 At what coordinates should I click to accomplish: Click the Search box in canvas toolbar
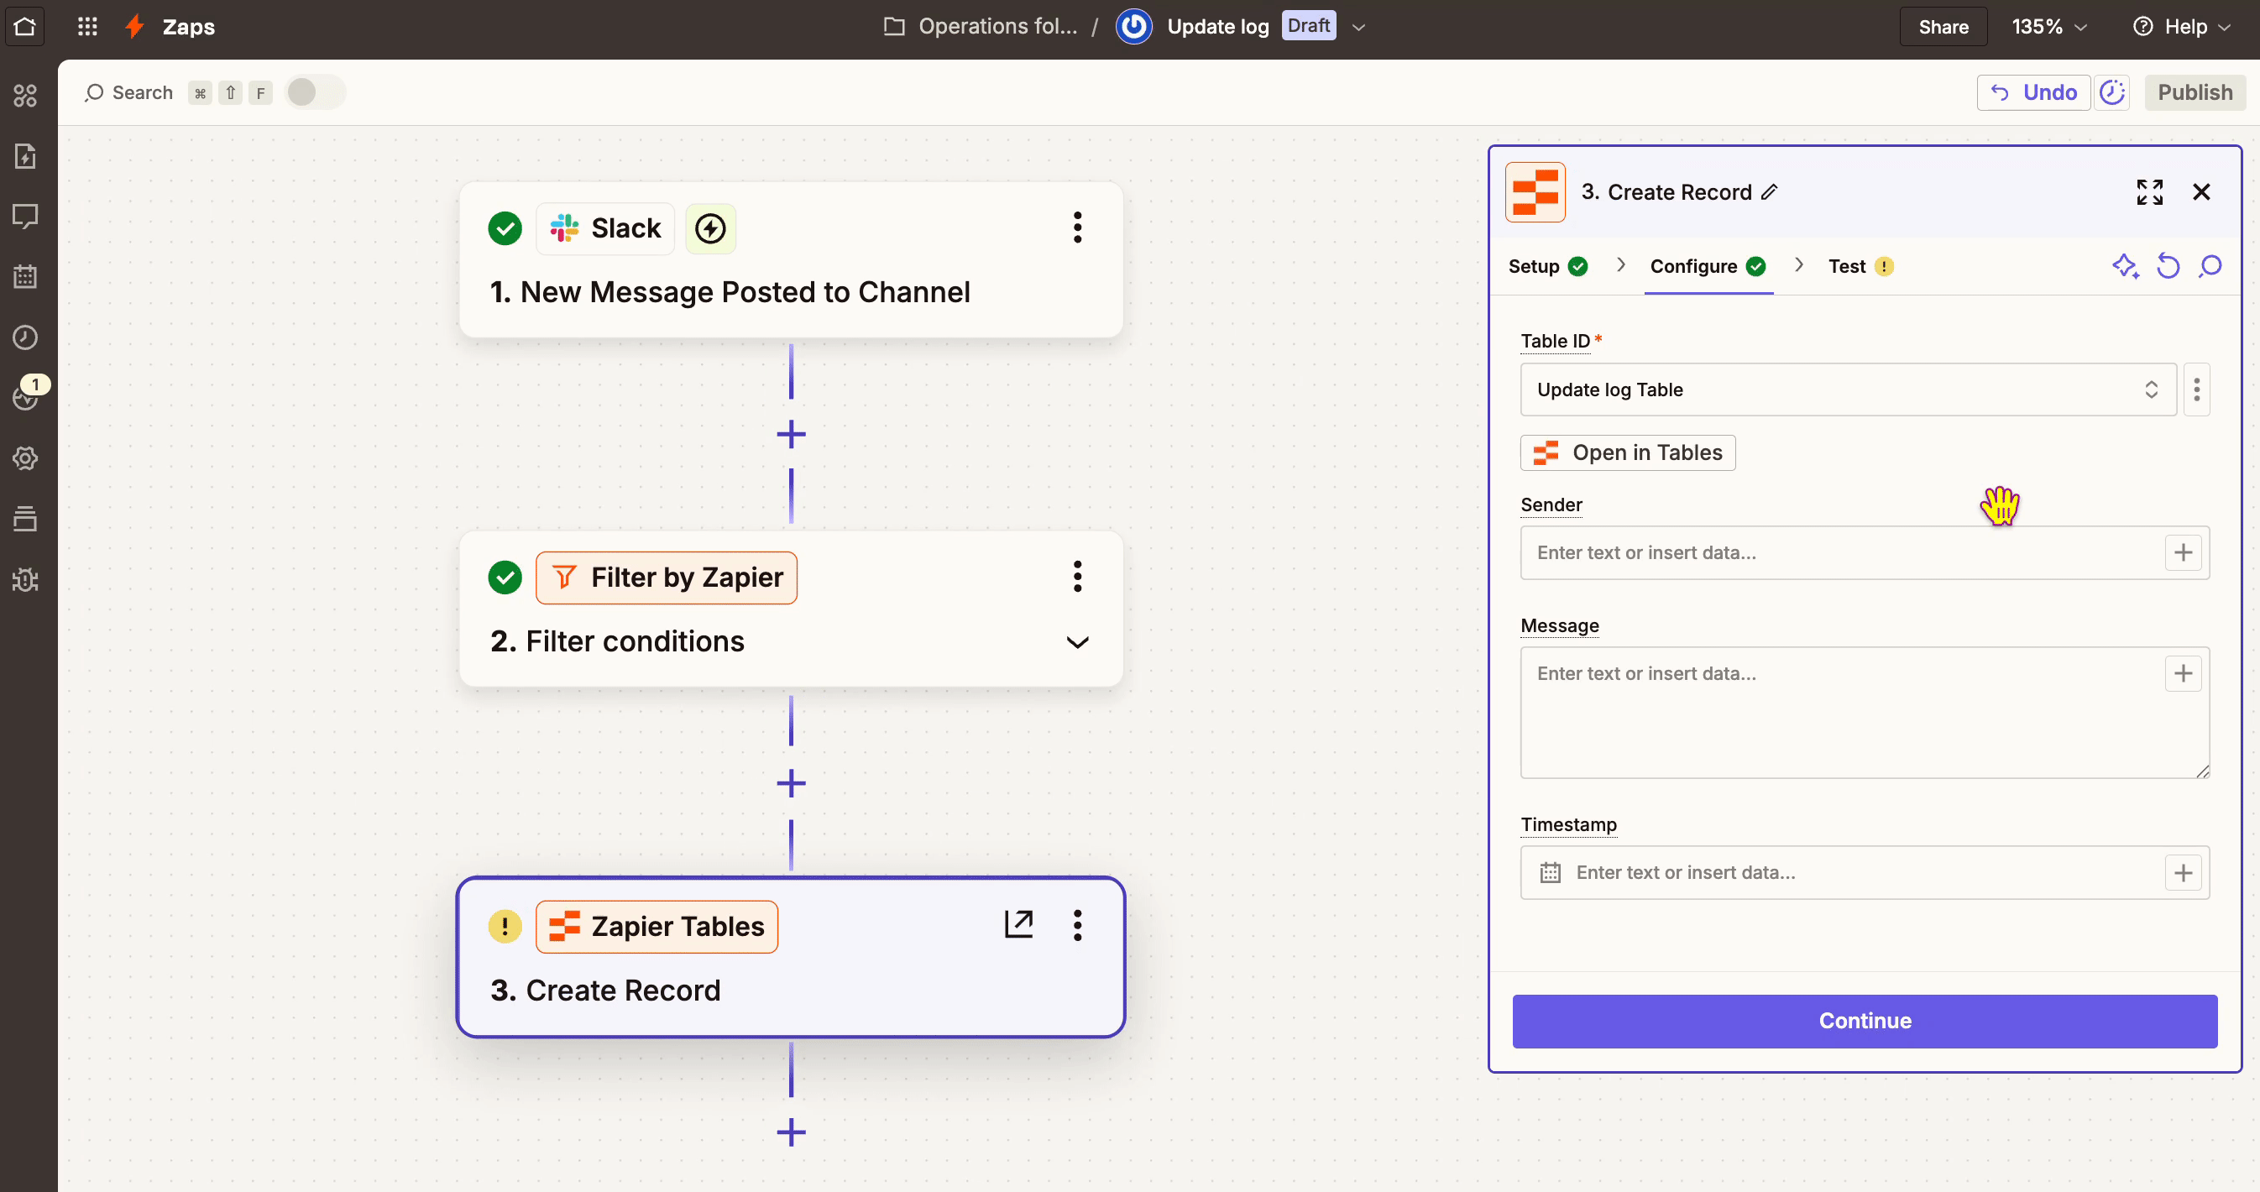(130, 93)
